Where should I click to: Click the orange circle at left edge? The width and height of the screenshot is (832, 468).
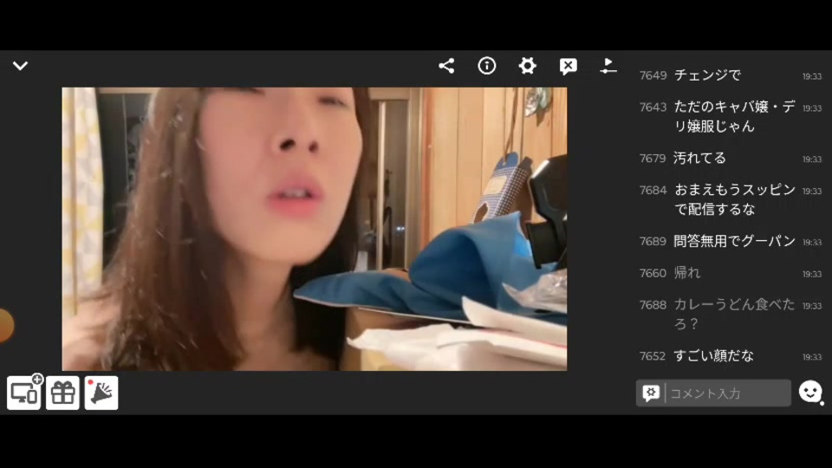[x=6, y=325]
